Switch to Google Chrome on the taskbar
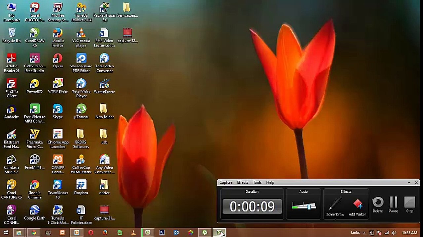Screen dimensions: 423x237 click(x=34, y=233)
